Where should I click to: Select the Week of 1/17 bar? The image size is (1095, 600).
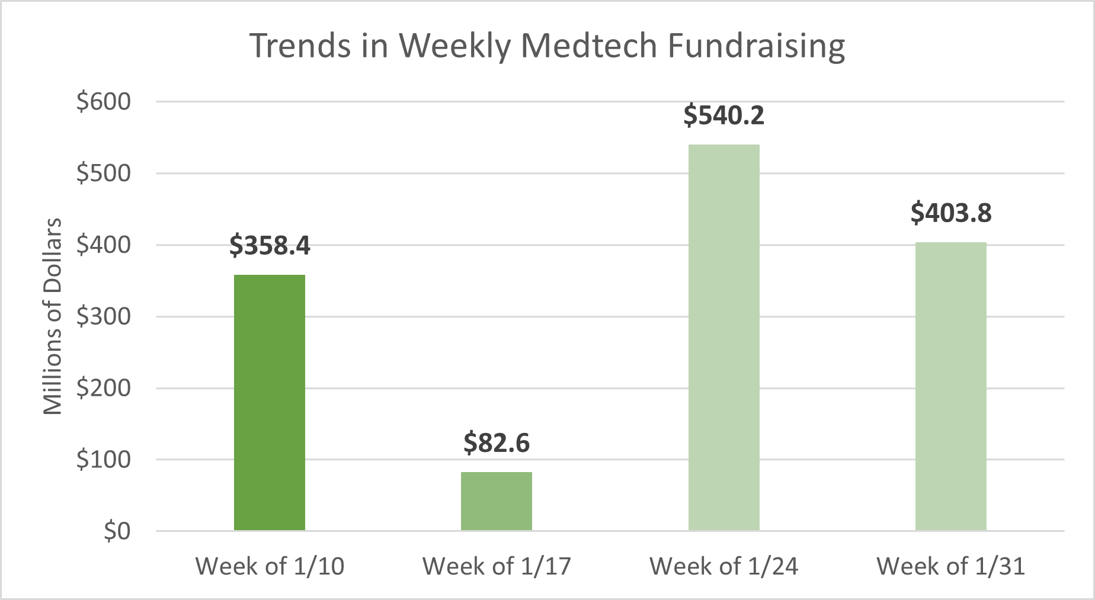coord(497,501)
